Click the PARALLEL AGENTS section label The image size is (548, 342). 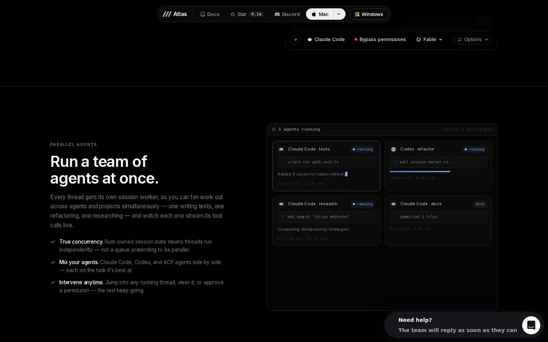[74, 145]
